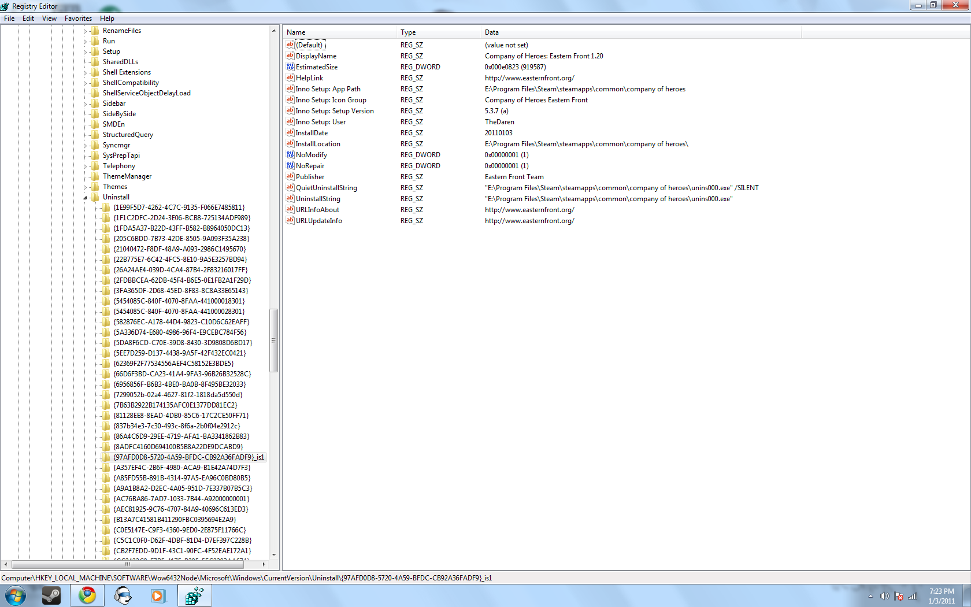Click the volume speaker tray icon
The image size is (971, 607).
point(884,596)
